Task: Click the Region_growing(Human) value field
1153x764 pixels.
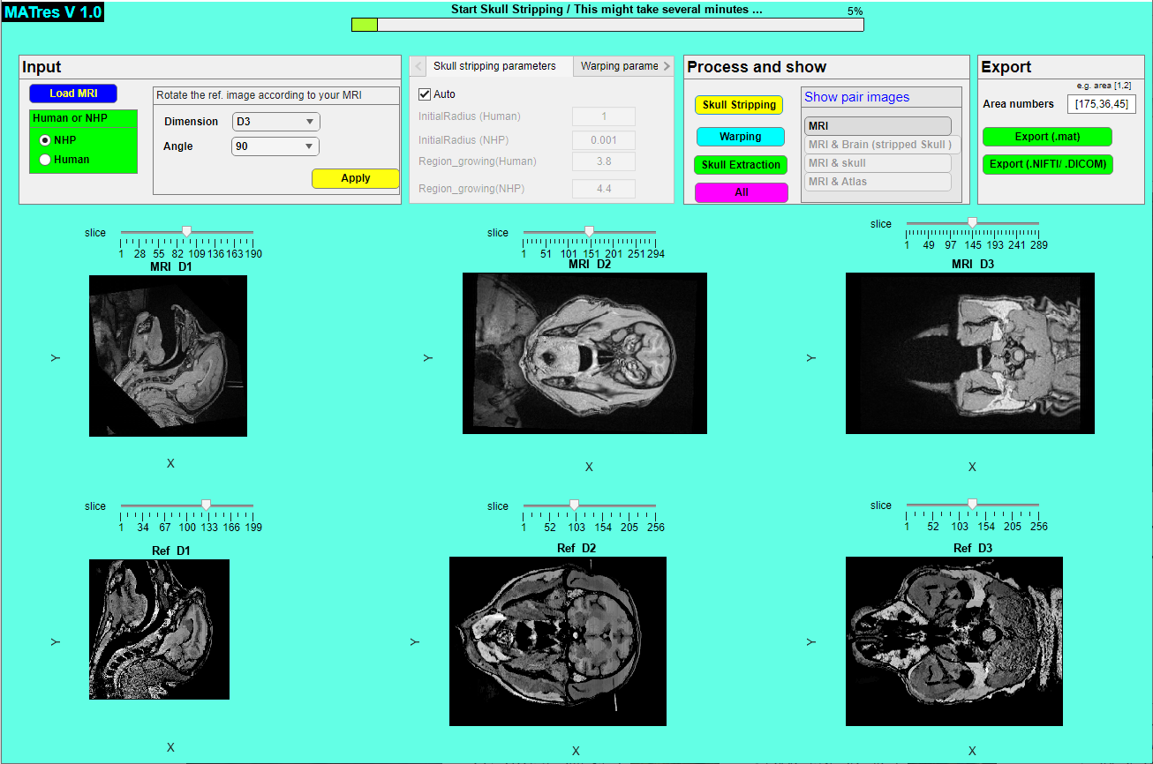Action: (x=604, y=161)
